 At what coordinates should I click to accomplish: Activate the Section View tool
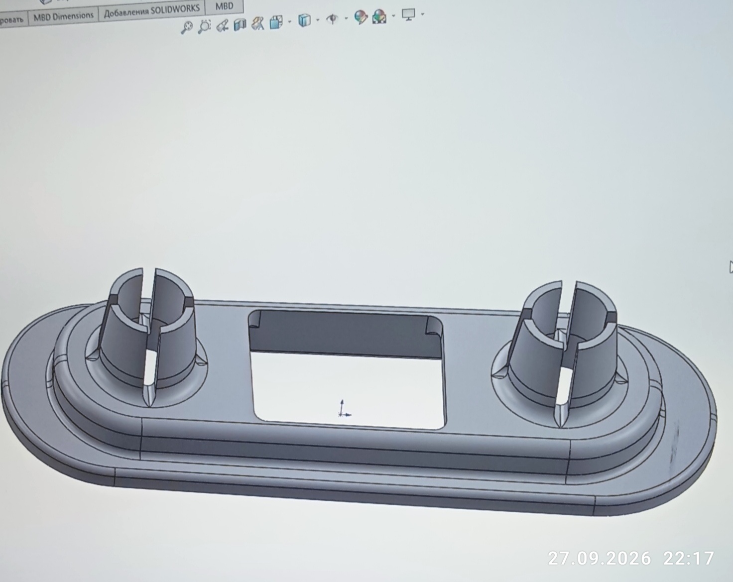(240, 24)
